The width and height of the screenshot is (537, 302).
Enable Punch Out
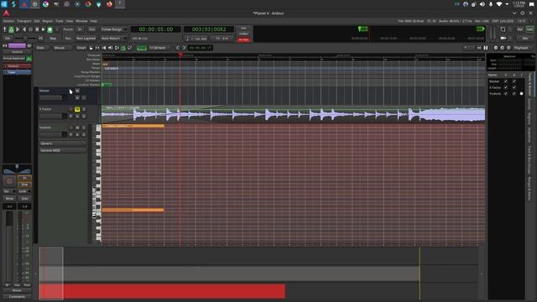pos(91,29)
